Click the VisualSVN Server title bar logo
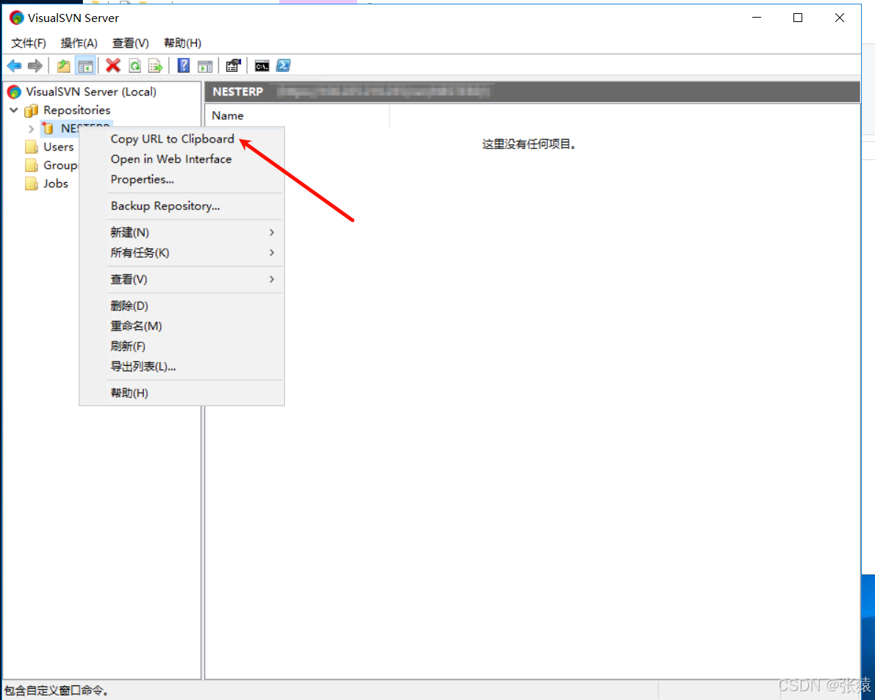Image resolution: width=875 pixels, height=700 pixels. [x=17, y=18]
